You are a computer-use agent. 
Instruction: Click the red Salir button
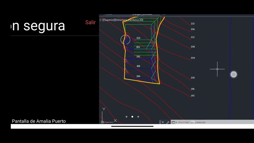(x=90, y=22)
